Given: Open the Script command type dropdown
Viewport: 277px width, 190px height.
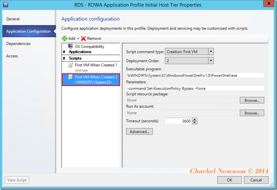Looking at the screenshot, I should click(x=211, y=52).
